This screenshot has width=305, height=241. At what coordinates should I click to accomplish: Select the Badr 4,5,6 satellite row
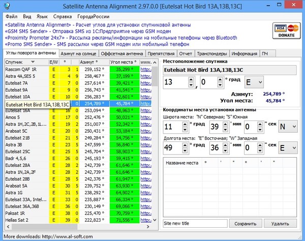pos(78,158)
